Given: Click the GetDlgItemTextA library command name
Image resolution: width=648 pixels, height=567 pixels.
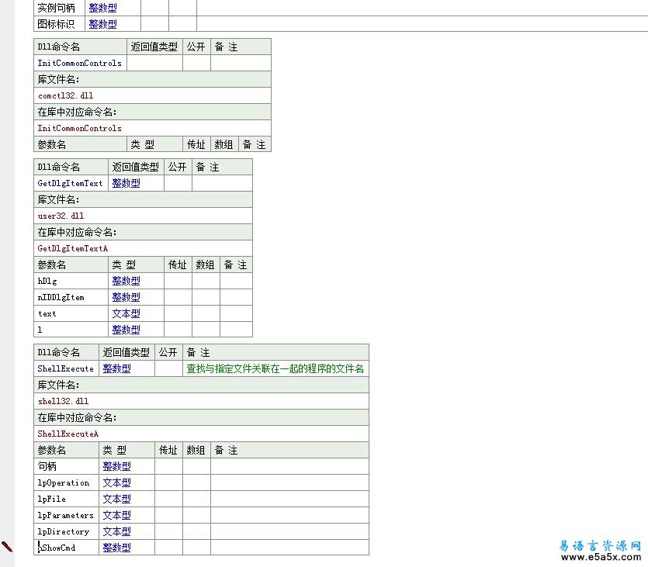Looking at the screenshot, I should pyautogui.click(x=72, y=248).
